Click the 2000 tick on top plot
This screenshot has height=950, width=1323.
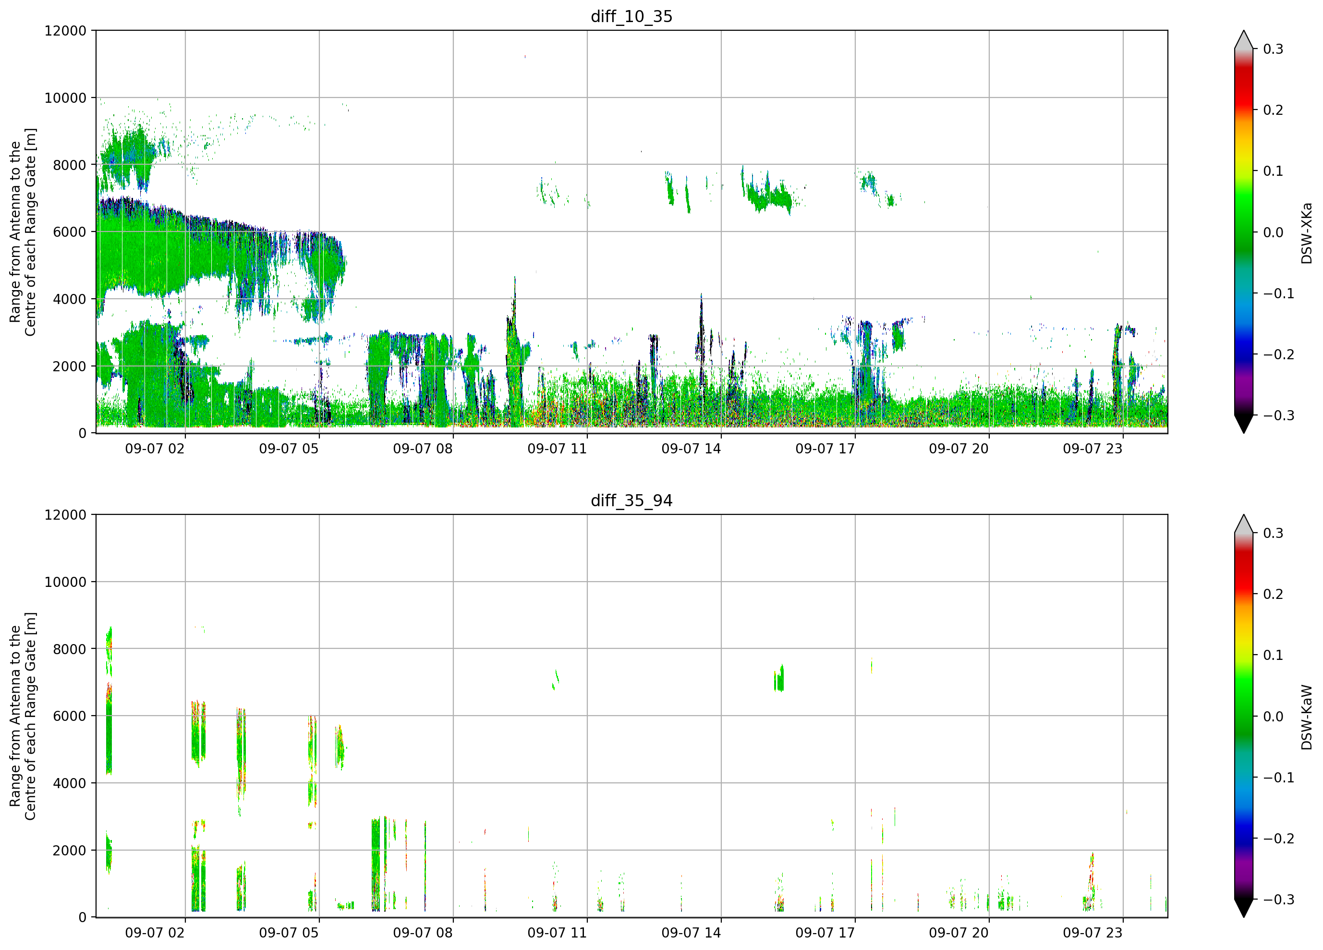click(x=70, y=366)
